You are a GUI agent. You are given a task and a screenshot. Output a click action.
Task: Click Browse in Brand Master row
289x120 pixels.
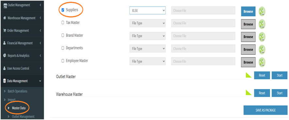click(x=248, y=37)
